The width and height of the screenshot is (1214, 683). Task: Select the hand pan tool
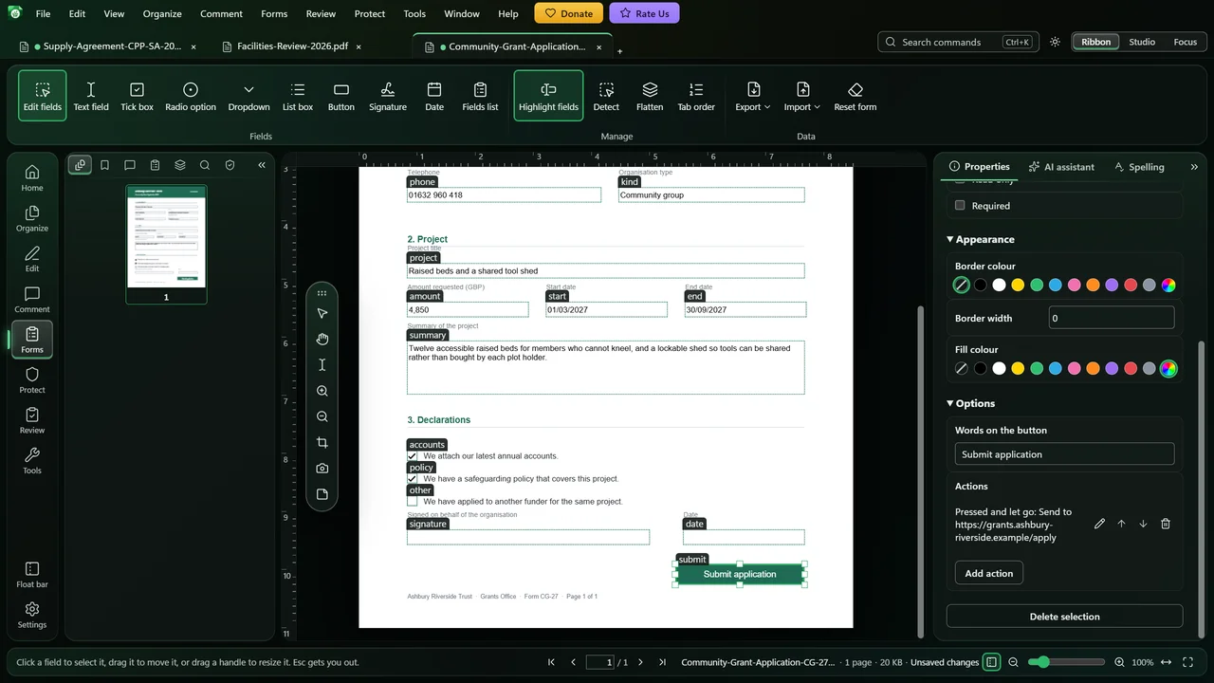point(322,340)
